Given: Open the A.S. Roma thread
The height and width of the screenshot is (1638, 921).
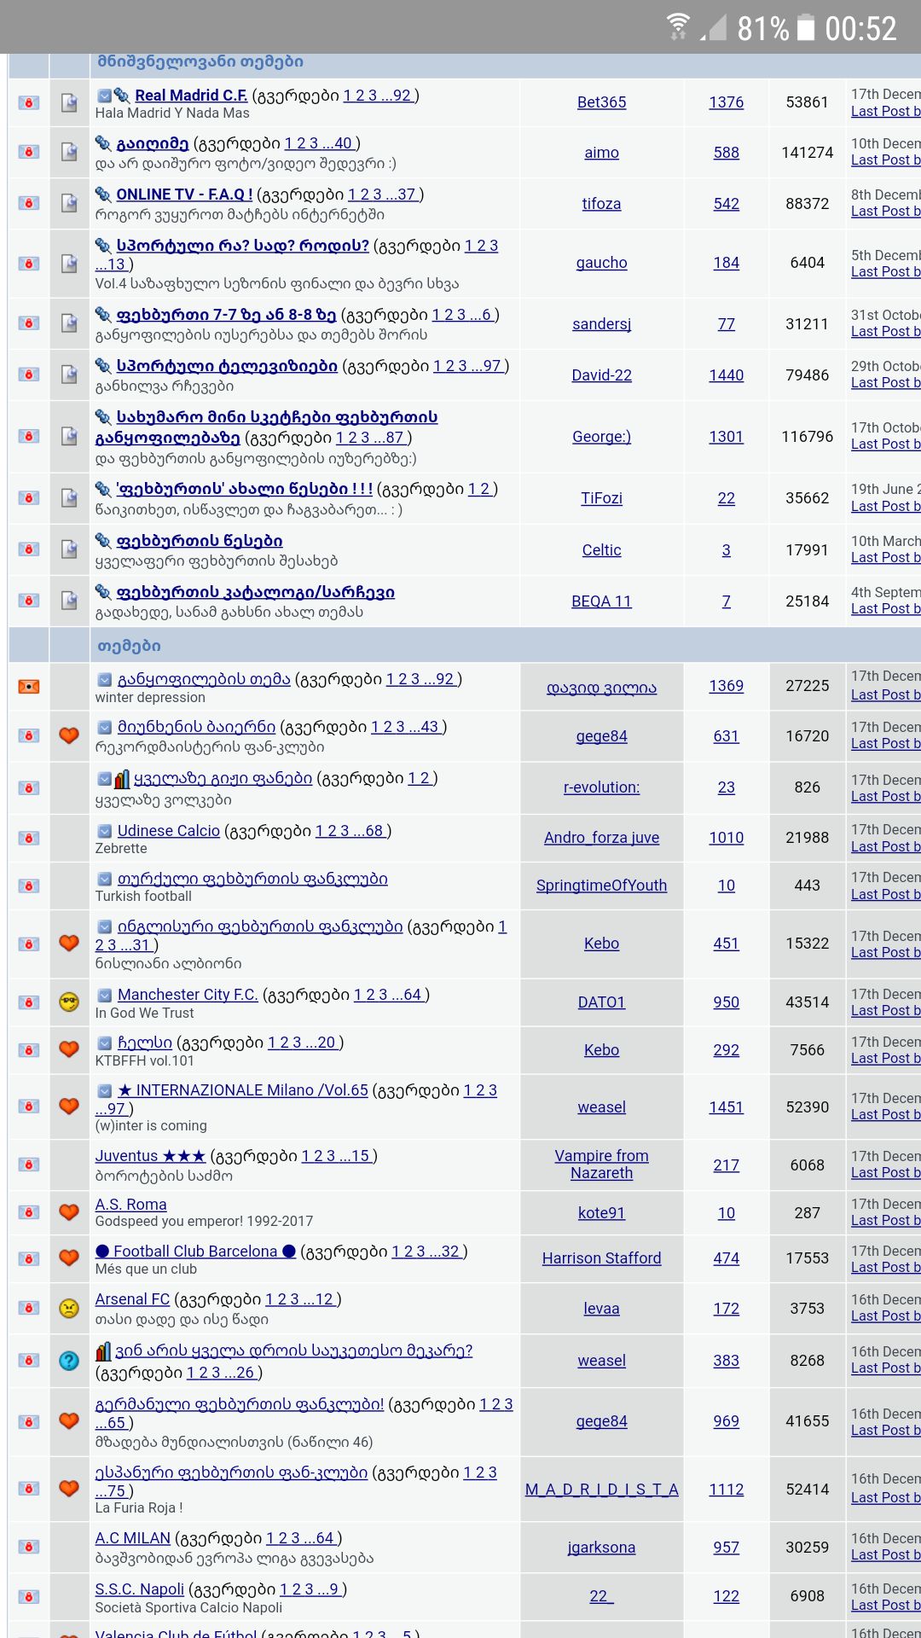Looking at the screenshot, I should [130, 1205].
